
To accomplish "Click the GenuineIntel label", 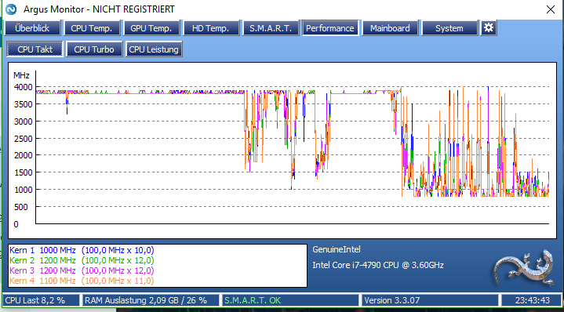I will 337,249.
